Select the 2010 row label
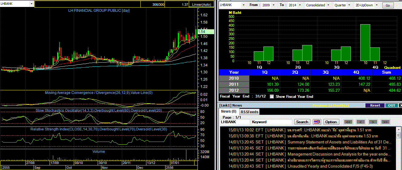402x170 pixels. coord(234,78)
